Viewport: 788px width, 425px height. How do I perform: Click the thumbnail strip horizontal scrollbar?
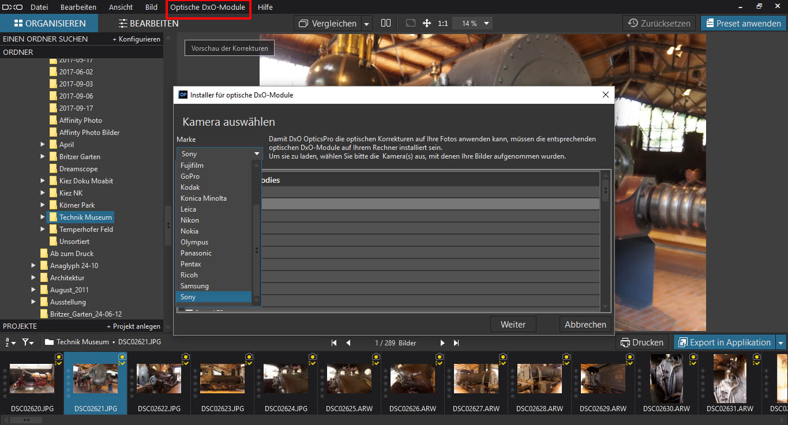tap(28, 420)
